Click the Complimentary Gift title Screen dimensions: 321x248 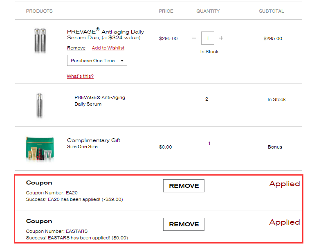pyautogui.click(x=94, y=140)
